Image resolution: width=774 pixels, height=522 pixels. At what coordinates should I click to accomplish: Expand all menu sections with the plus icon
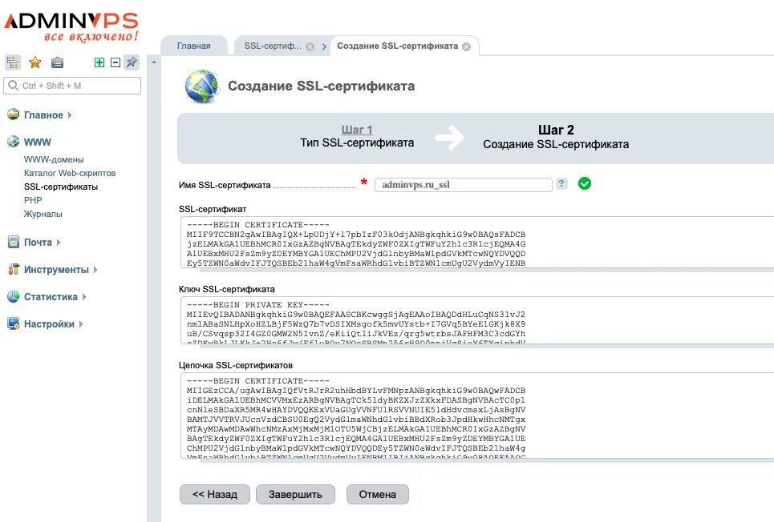click(99, 62)
